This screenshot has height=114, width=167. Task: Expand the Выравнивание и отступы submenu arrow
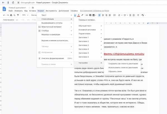[71, 23]
